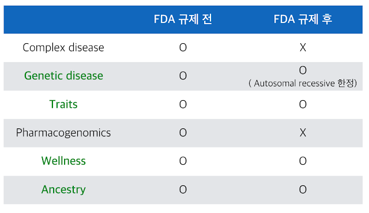Click Wellness O under FDA 규제 전
This screenshot has width=369, height=213.
(x=183, y=161)
